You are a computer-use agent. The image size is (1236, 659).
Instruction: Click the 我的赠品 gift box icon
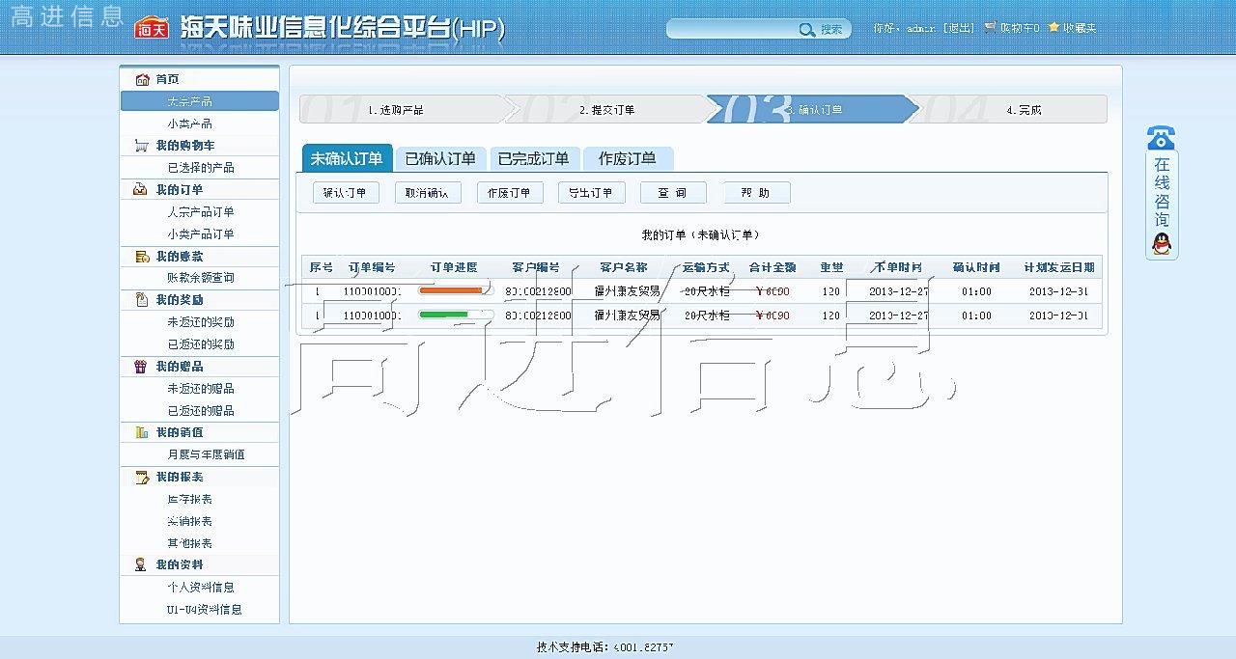coord(141,367)
